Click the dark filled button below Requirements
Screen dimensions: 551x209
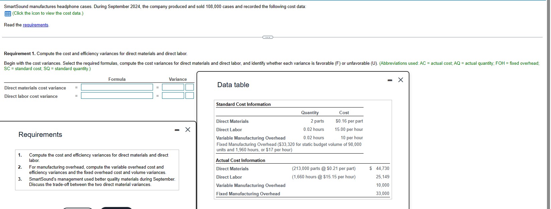tap(116, 208)
